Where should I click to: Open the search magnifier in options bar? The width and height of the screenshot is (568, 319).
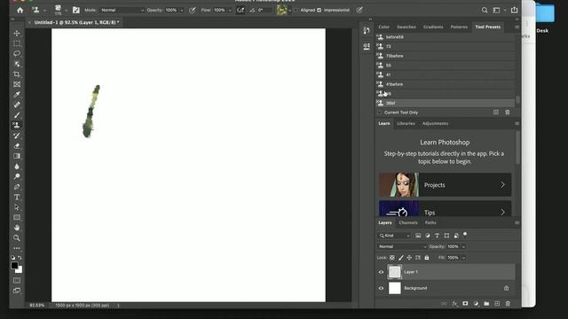(x=485, y=10)
